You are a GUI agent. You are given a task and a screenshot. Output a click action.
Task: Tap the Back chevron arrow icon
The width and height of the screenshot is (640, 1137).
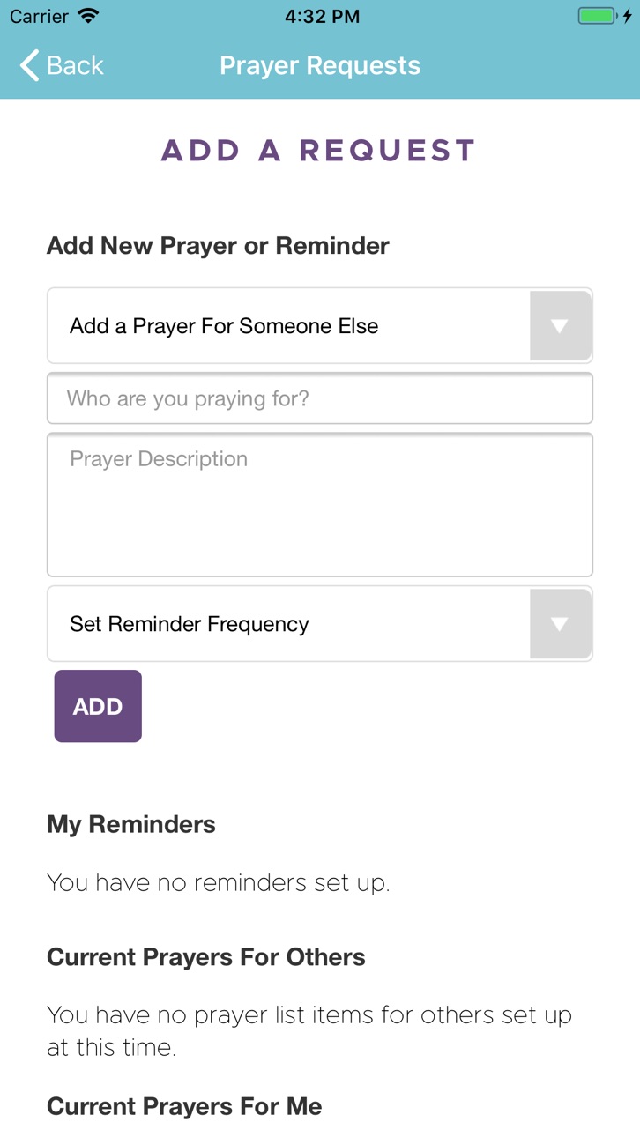point(29,65)
